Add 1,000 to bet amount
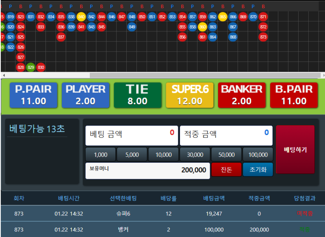325x237 pixels. [100, 155]
